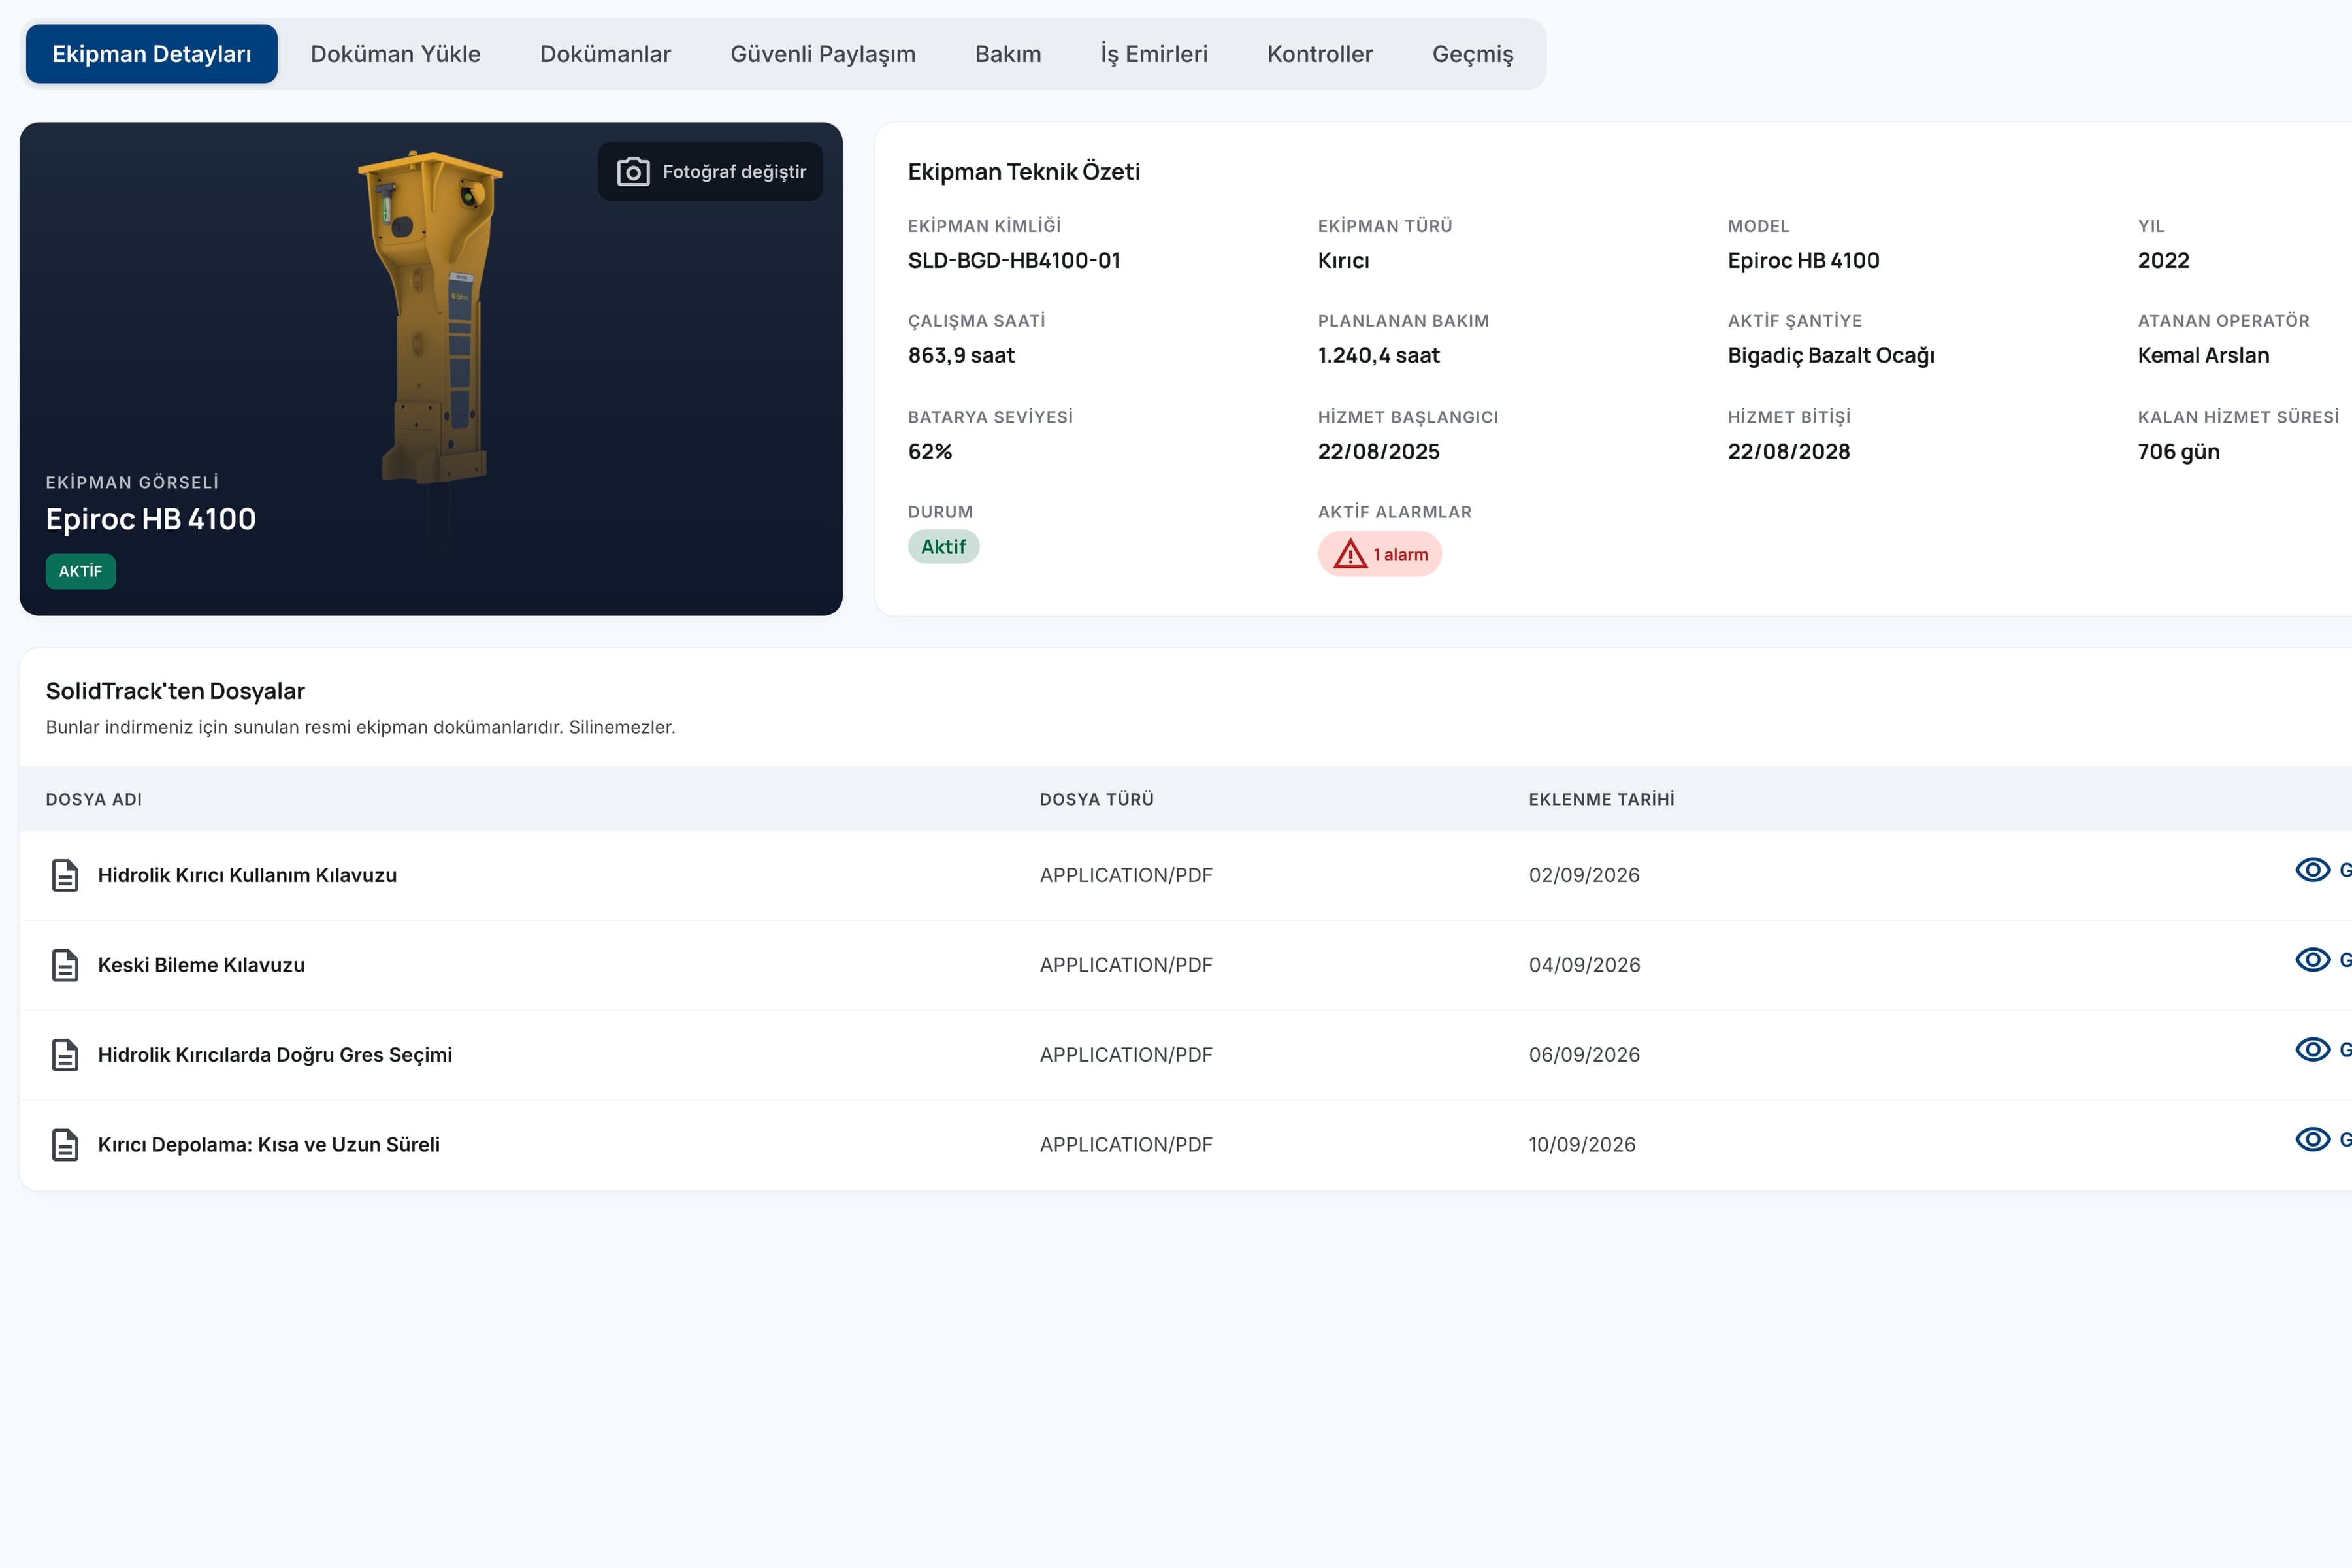Open the Güvenli Paylaşım tab
This screenshot has height=1568, width=2352.
point(823,54)
